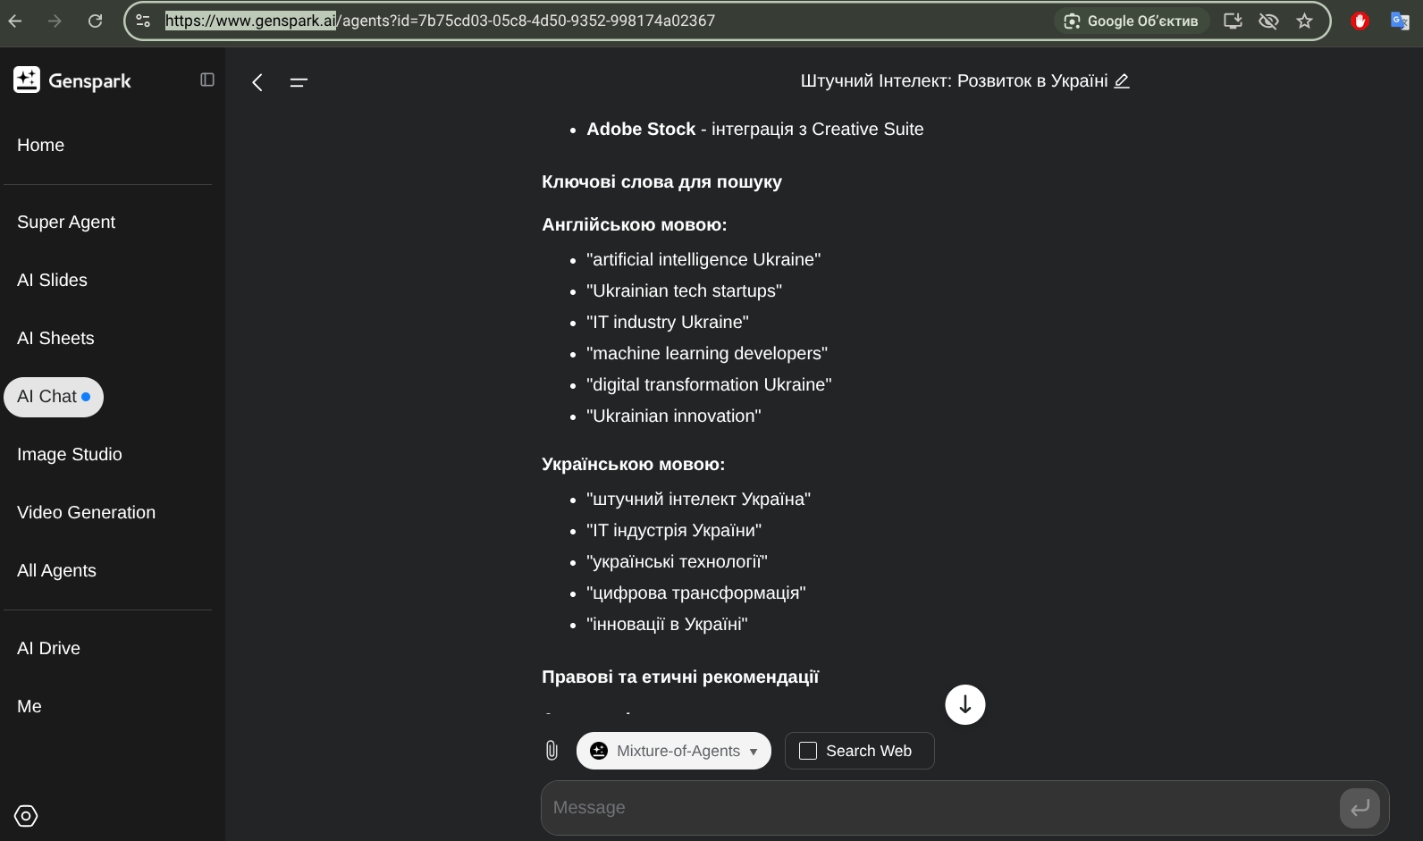Open the conversation list menu icon

tap(299, 82)
